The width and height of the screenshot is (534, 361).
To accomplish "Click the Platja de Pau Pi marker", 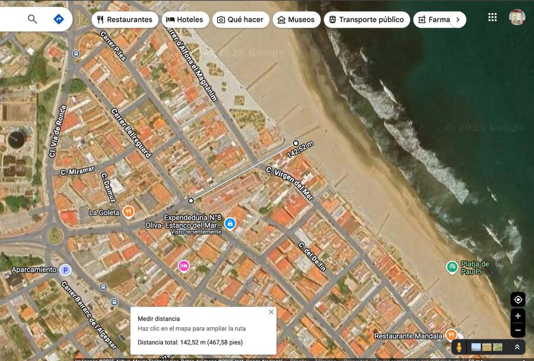I will [452, 267].
